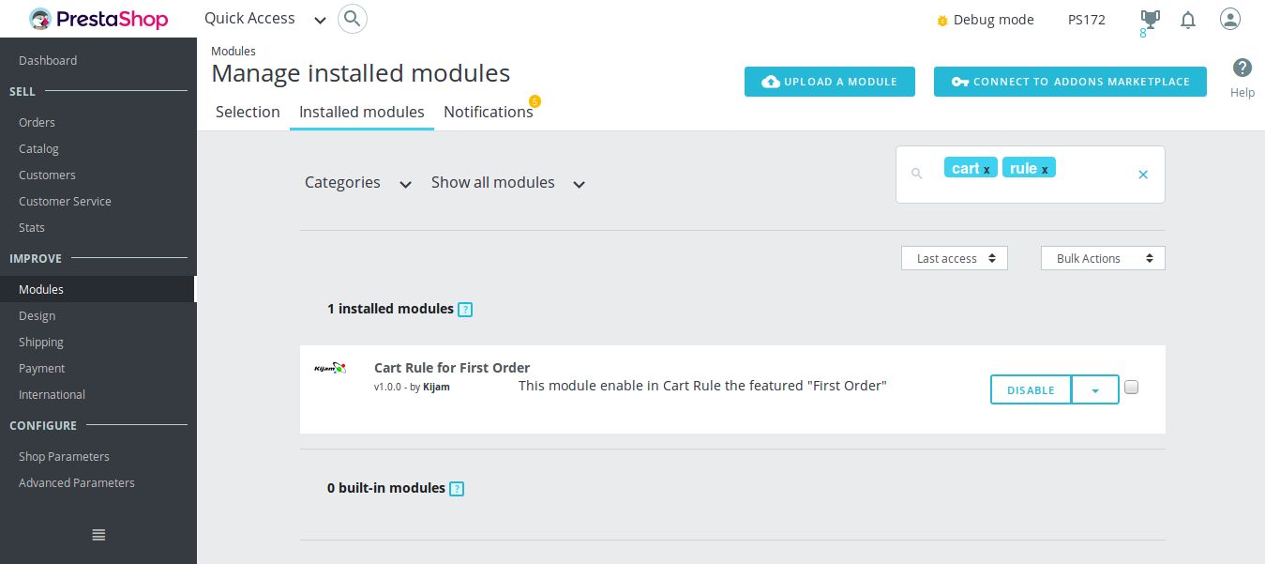1265x564 pixels.
Task: Click the Quick Access search magnifier icon
Action: click(x=352, y=19)
